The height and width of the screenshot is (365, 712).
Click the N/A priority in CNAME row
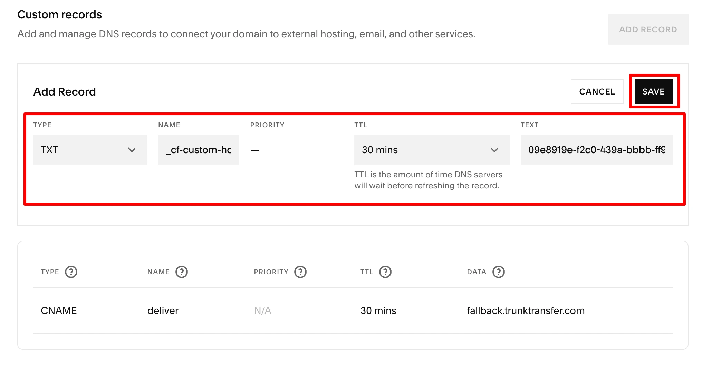click(x=263, y=310)
